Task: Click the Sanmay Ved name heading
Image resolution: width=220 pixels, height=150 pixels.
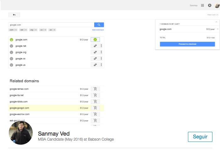Action: click(x=54, y=134)
